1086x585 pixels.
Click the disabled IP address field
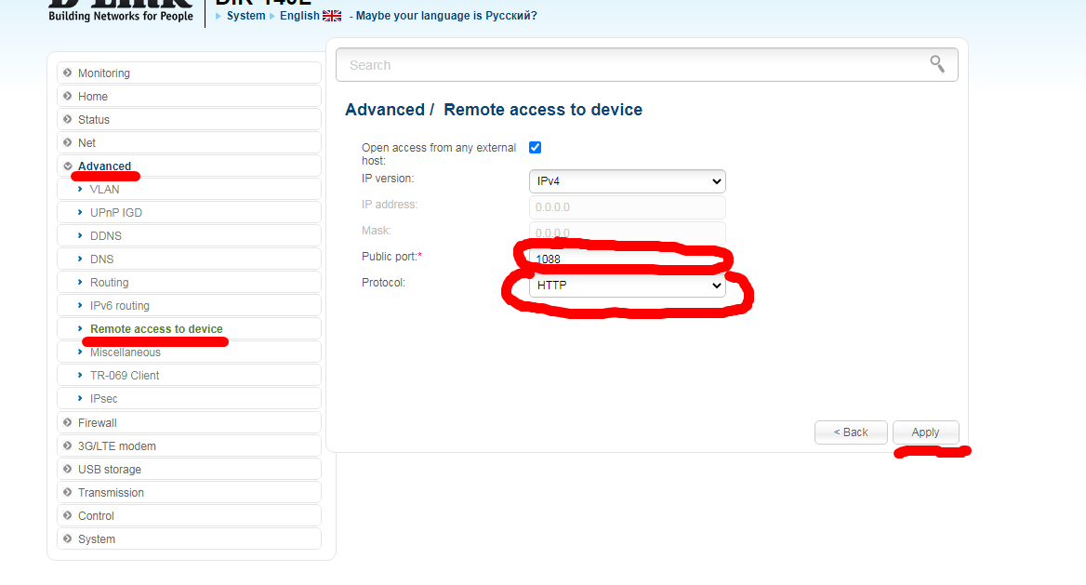627,206
